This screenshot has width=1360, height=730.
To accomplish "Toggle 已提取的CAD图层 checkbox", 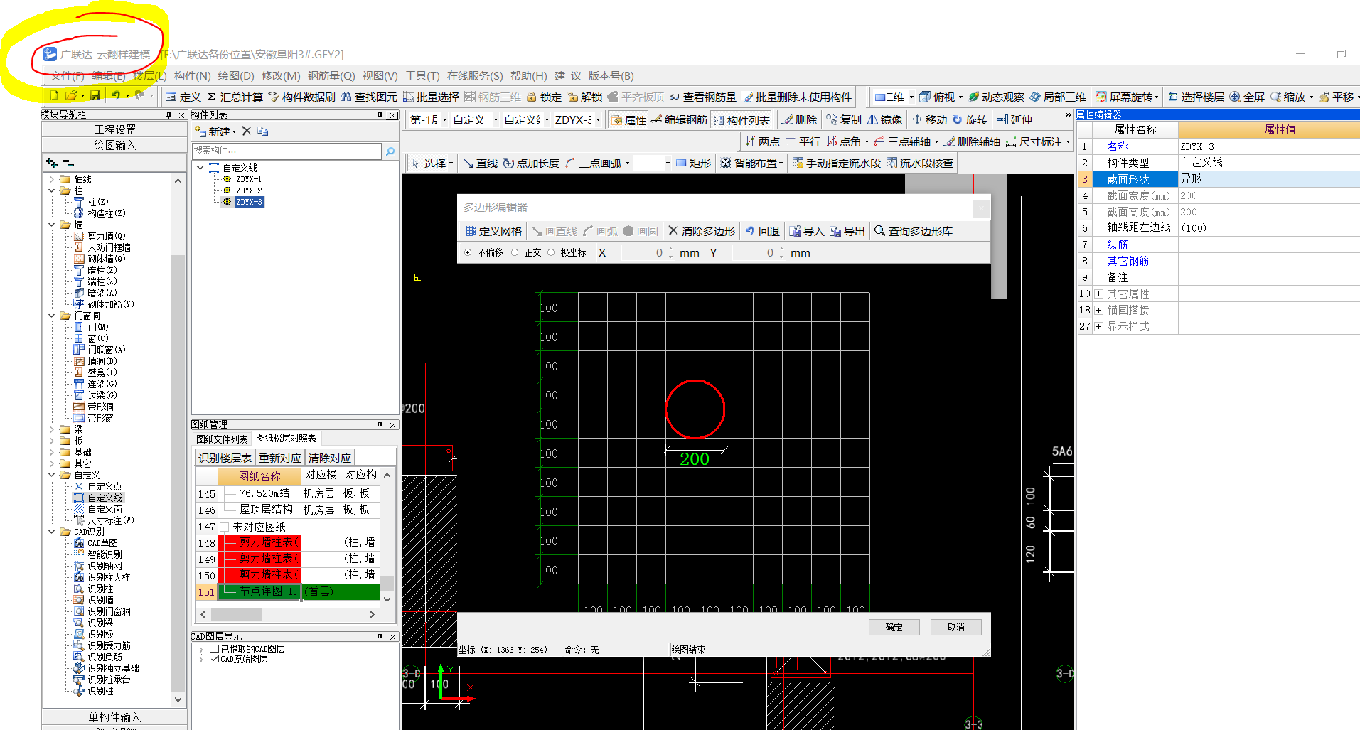I will click(214, 649).
